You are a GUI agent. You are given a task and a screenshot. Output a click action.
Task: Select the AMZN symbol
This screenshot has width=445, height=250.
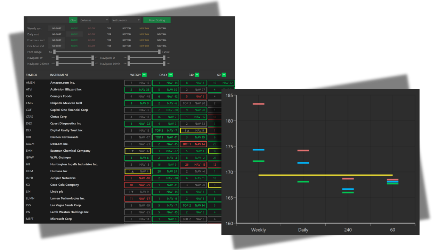[x=30, y=83]
